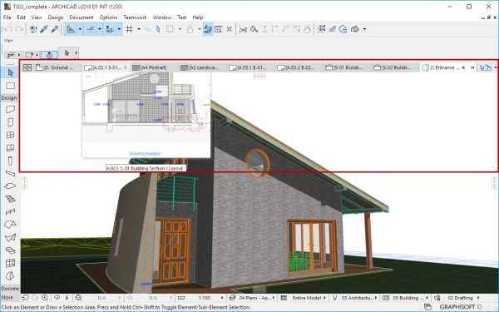Toggle the Grid Snap button

tap(129, 29)
